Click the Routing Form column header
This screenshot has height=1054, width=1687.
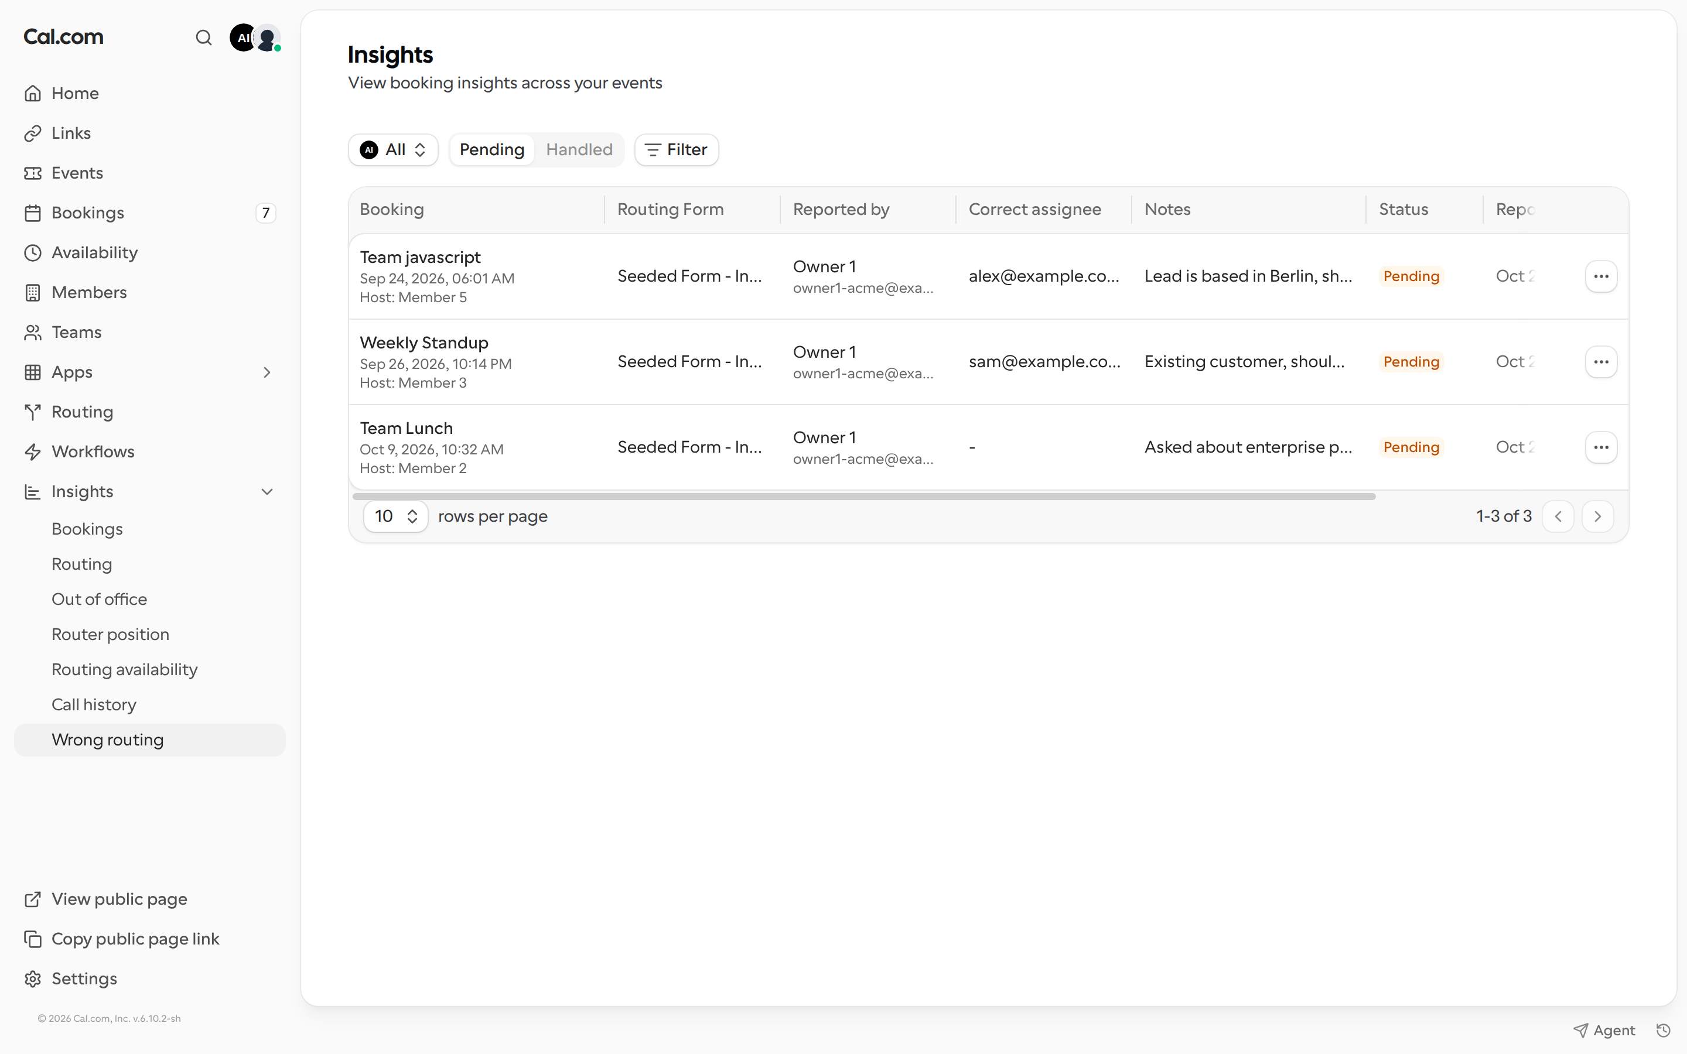pos(670,210)
